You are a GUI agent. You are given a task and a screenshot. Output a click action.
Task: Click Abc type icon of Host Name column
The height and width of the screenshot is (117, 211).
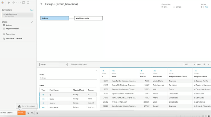coord(154,71)
